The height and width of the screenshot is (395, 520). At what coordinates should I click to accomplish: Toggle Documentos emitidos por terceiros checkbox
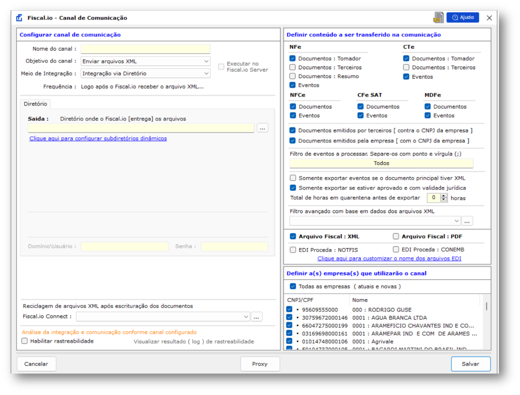click(292, 130)
